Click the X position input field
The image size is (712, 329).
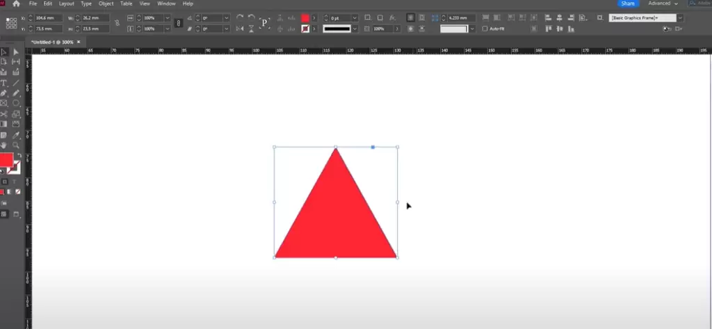coord(43,17)
